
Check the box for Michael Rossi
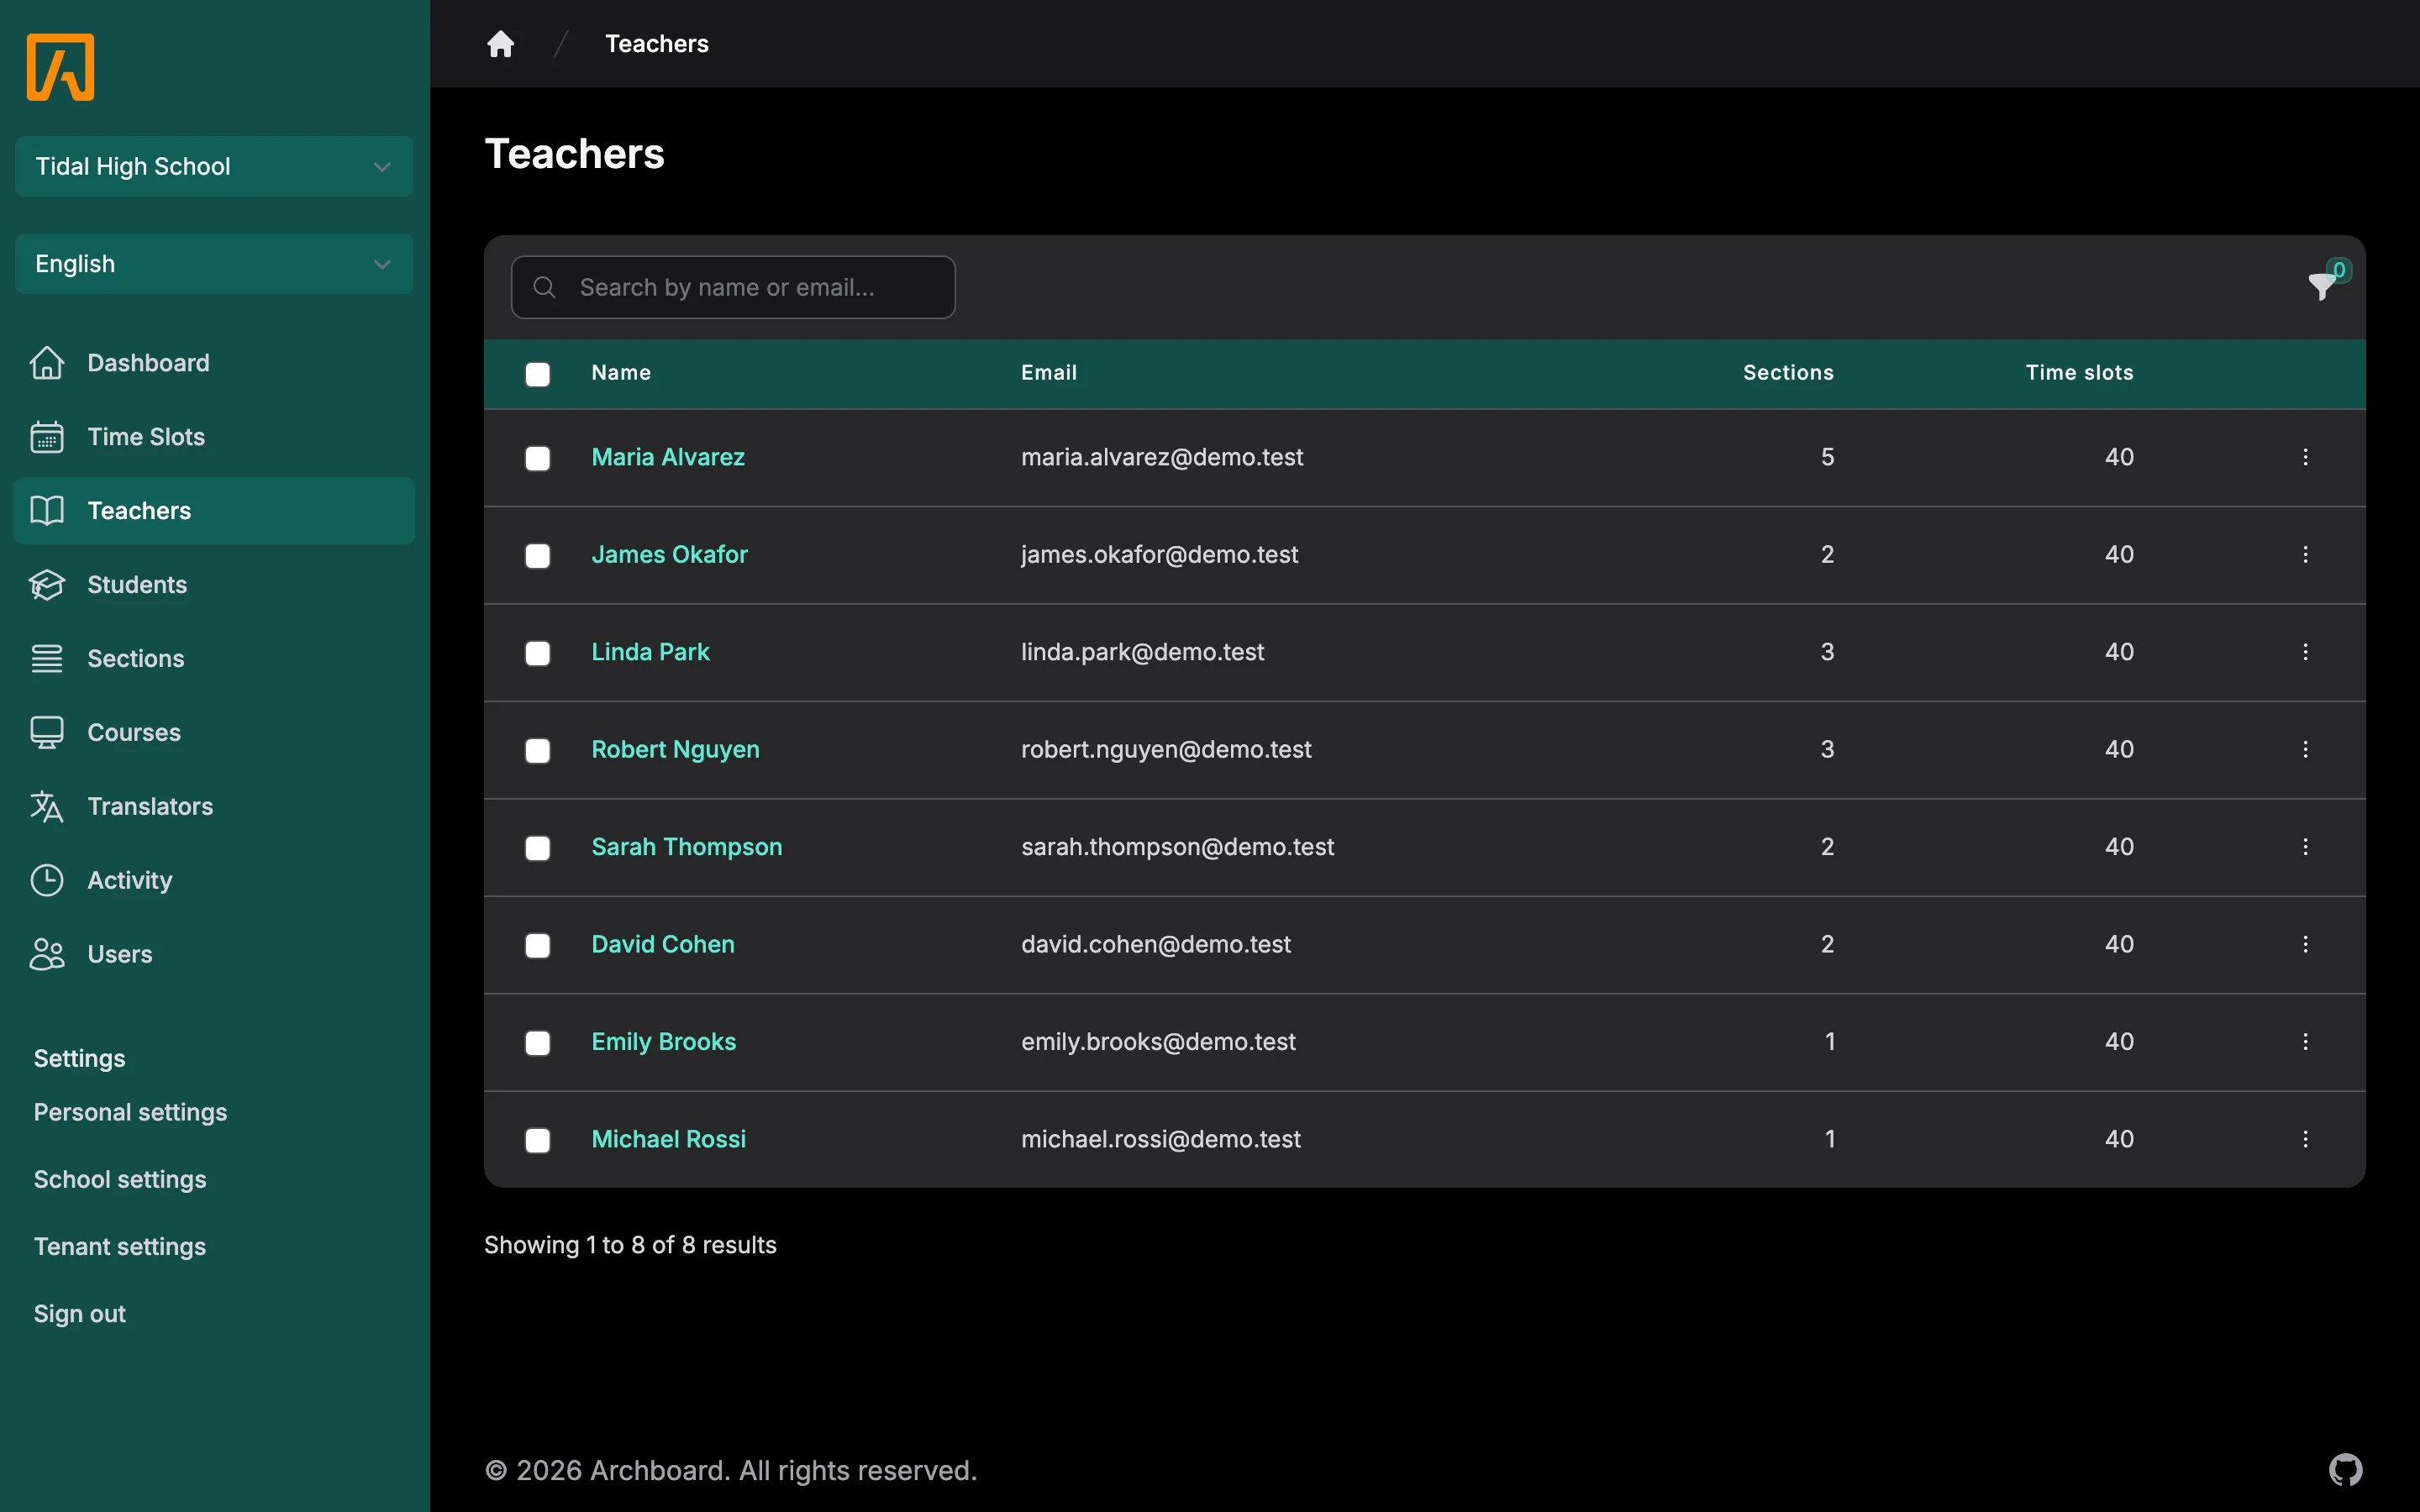click(x=538, y=1141)
